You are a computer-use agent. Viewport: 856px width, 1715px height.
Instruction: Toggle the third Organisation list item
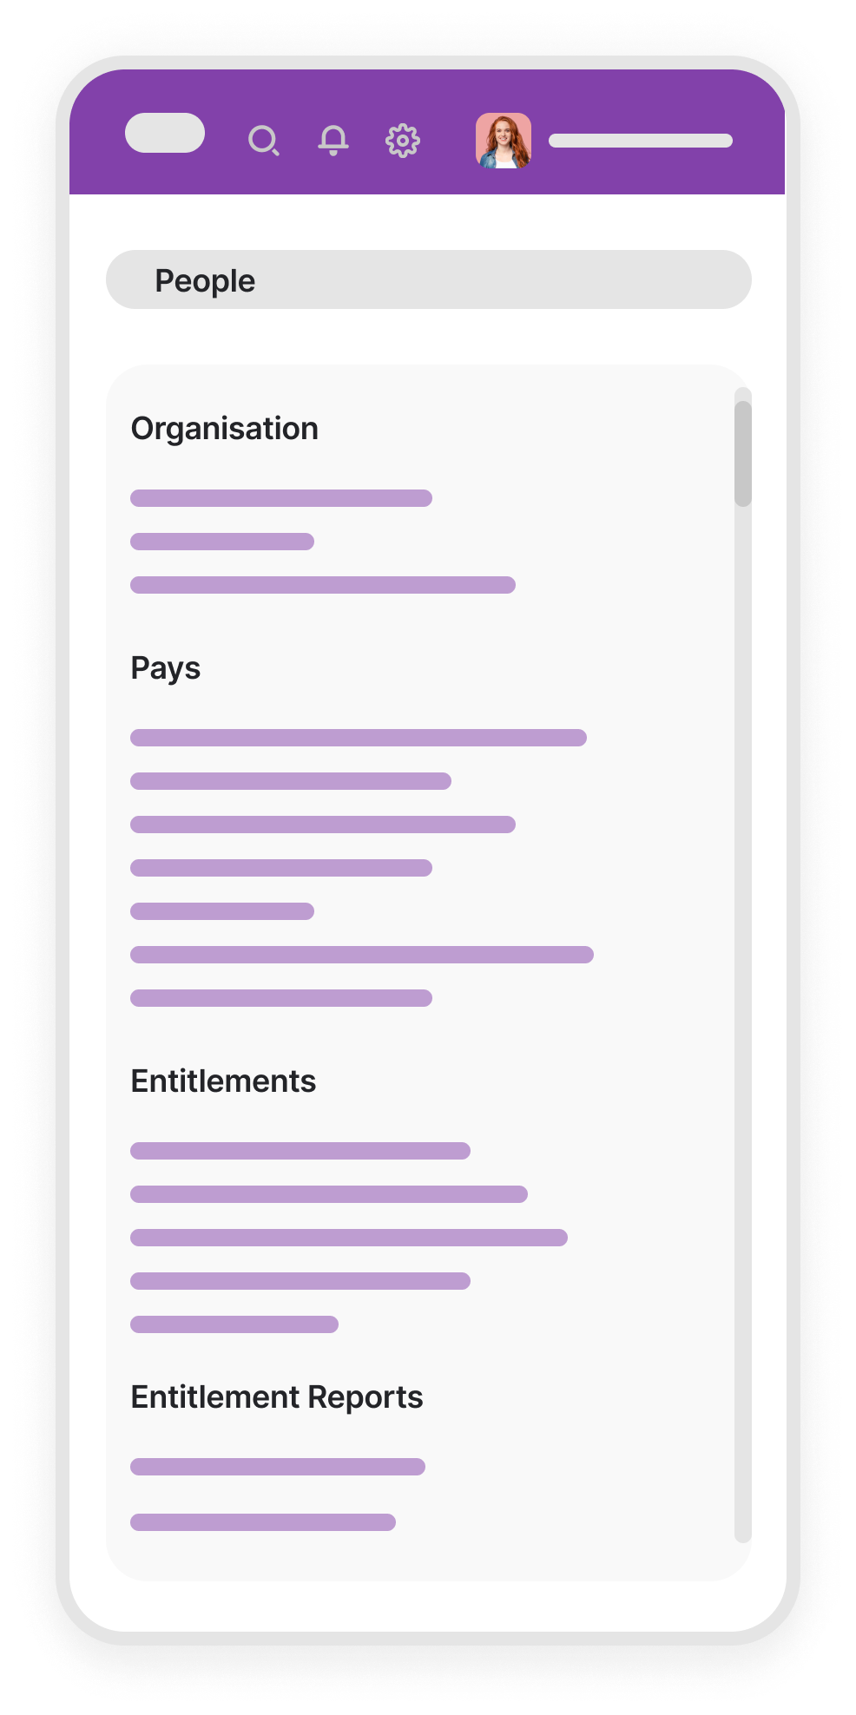[x=322, y=584]
